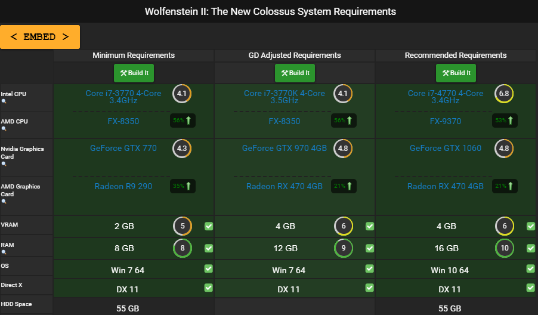
Task: Click the 4.1 score circle for Core i7-3770
Action: pos(182,94)
